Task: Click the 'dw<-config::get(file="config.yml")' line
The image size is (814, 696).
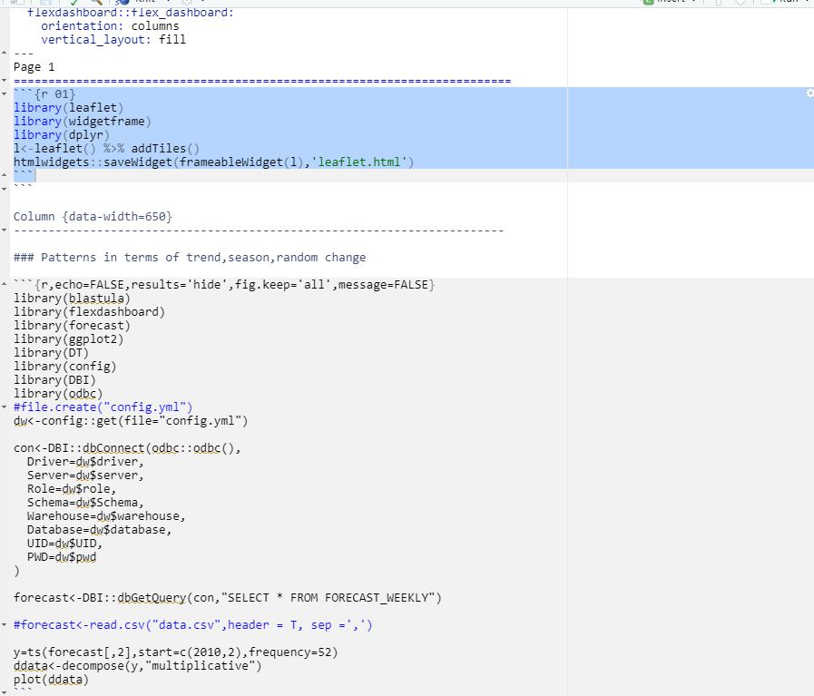Action: click(131, 420)
